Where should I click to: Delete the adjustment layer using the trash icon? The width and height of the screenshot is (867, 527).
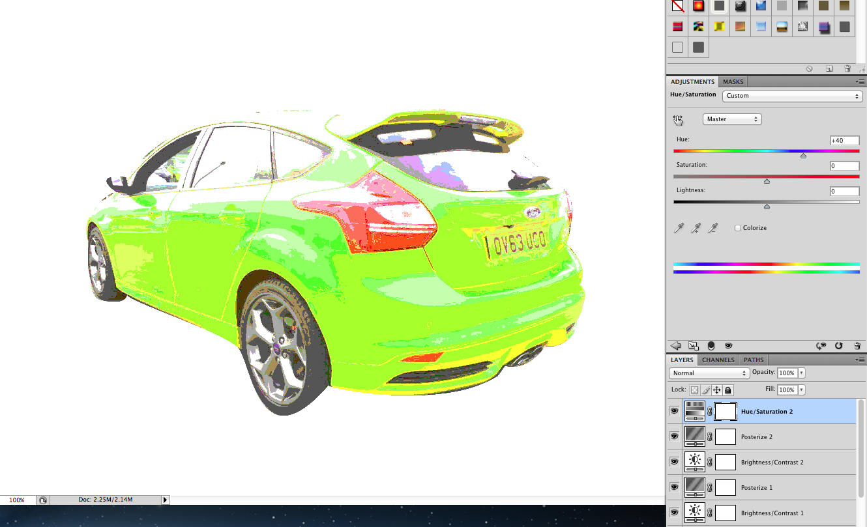[857, 346]
